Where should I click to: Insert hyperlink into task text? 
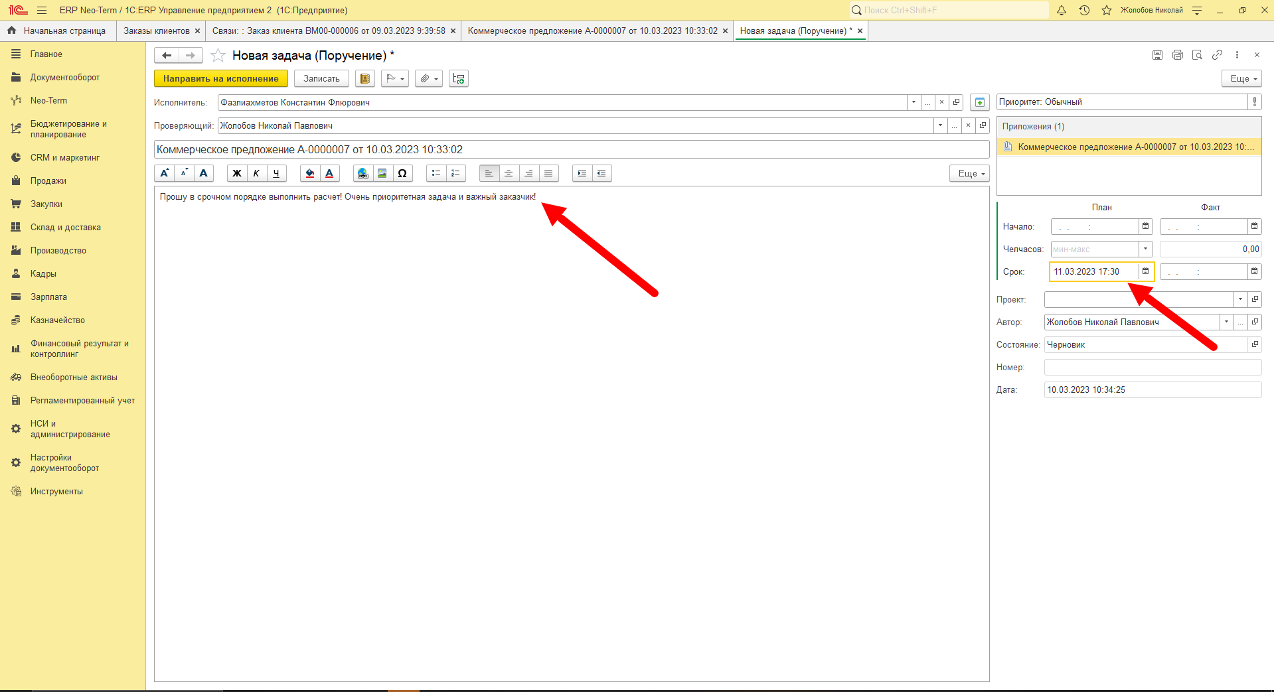pos(362,173)
